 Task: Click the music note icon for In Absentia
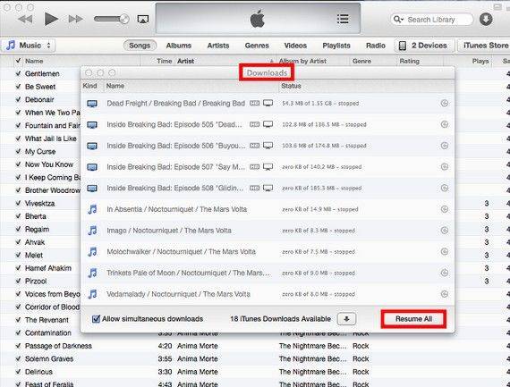pyautogui.click(x=92, y=209)
